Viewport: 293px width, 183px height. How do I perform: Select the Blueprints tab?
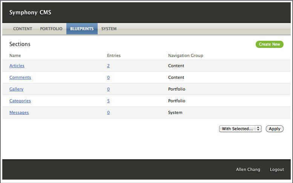pos(82,29)
